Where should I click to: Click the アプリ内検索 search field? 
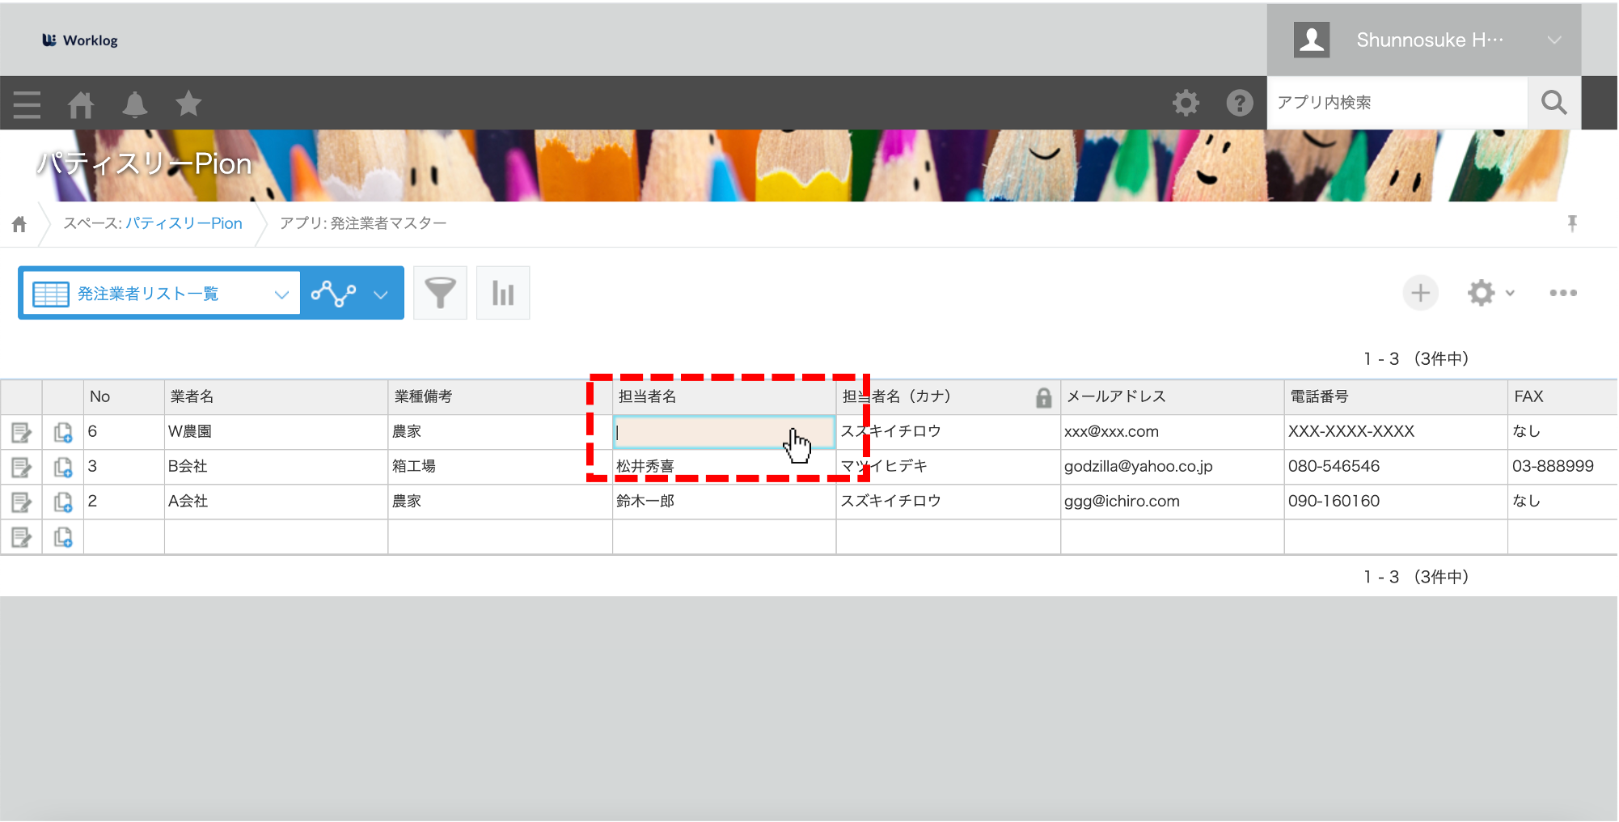click(1397, 103)
